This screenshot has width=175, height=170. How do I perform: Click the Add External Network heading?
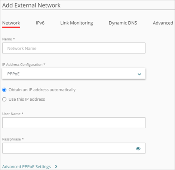[31, 5]
